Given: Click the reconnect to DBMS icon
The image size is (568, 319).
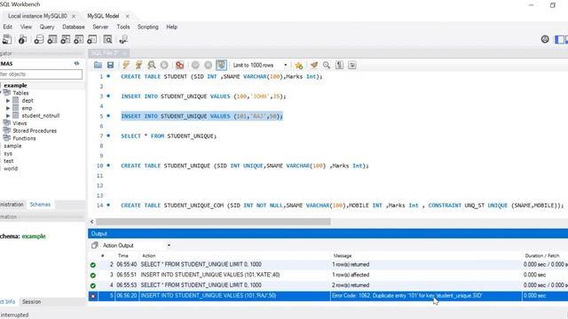Looking at the screenshot, I should pyautogui.click(x=123, y=39).
